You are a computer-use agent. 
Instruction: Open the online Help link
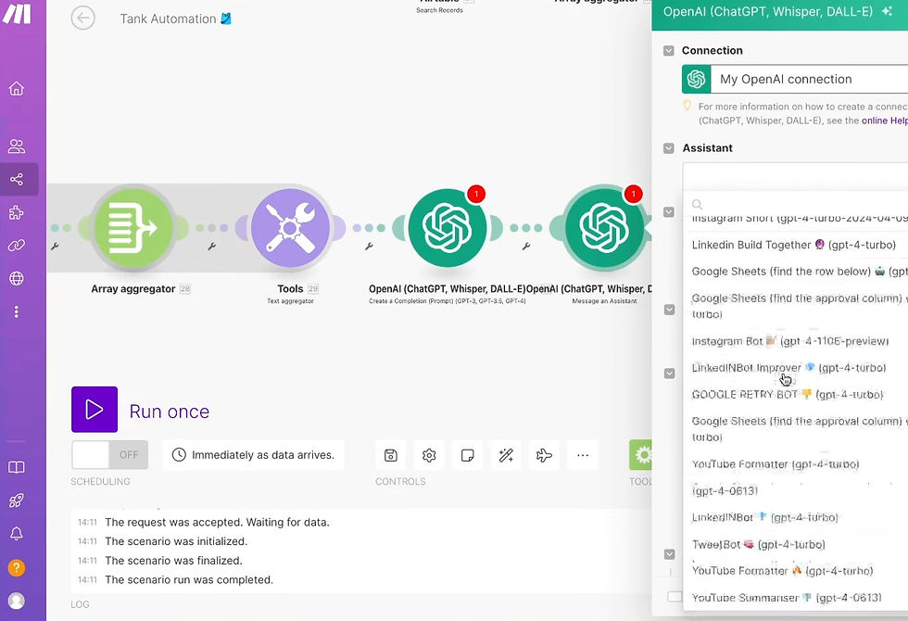click(884, 120)
